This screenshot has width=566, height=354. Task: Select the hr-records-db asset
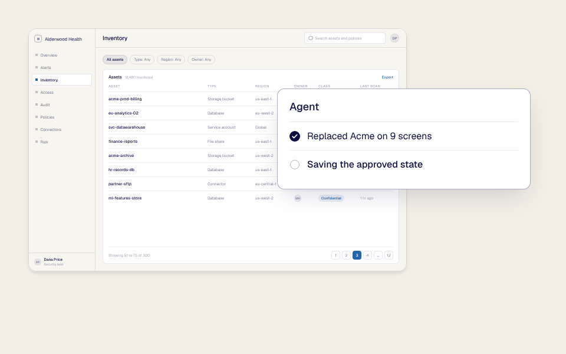click(x=121, y=170)
